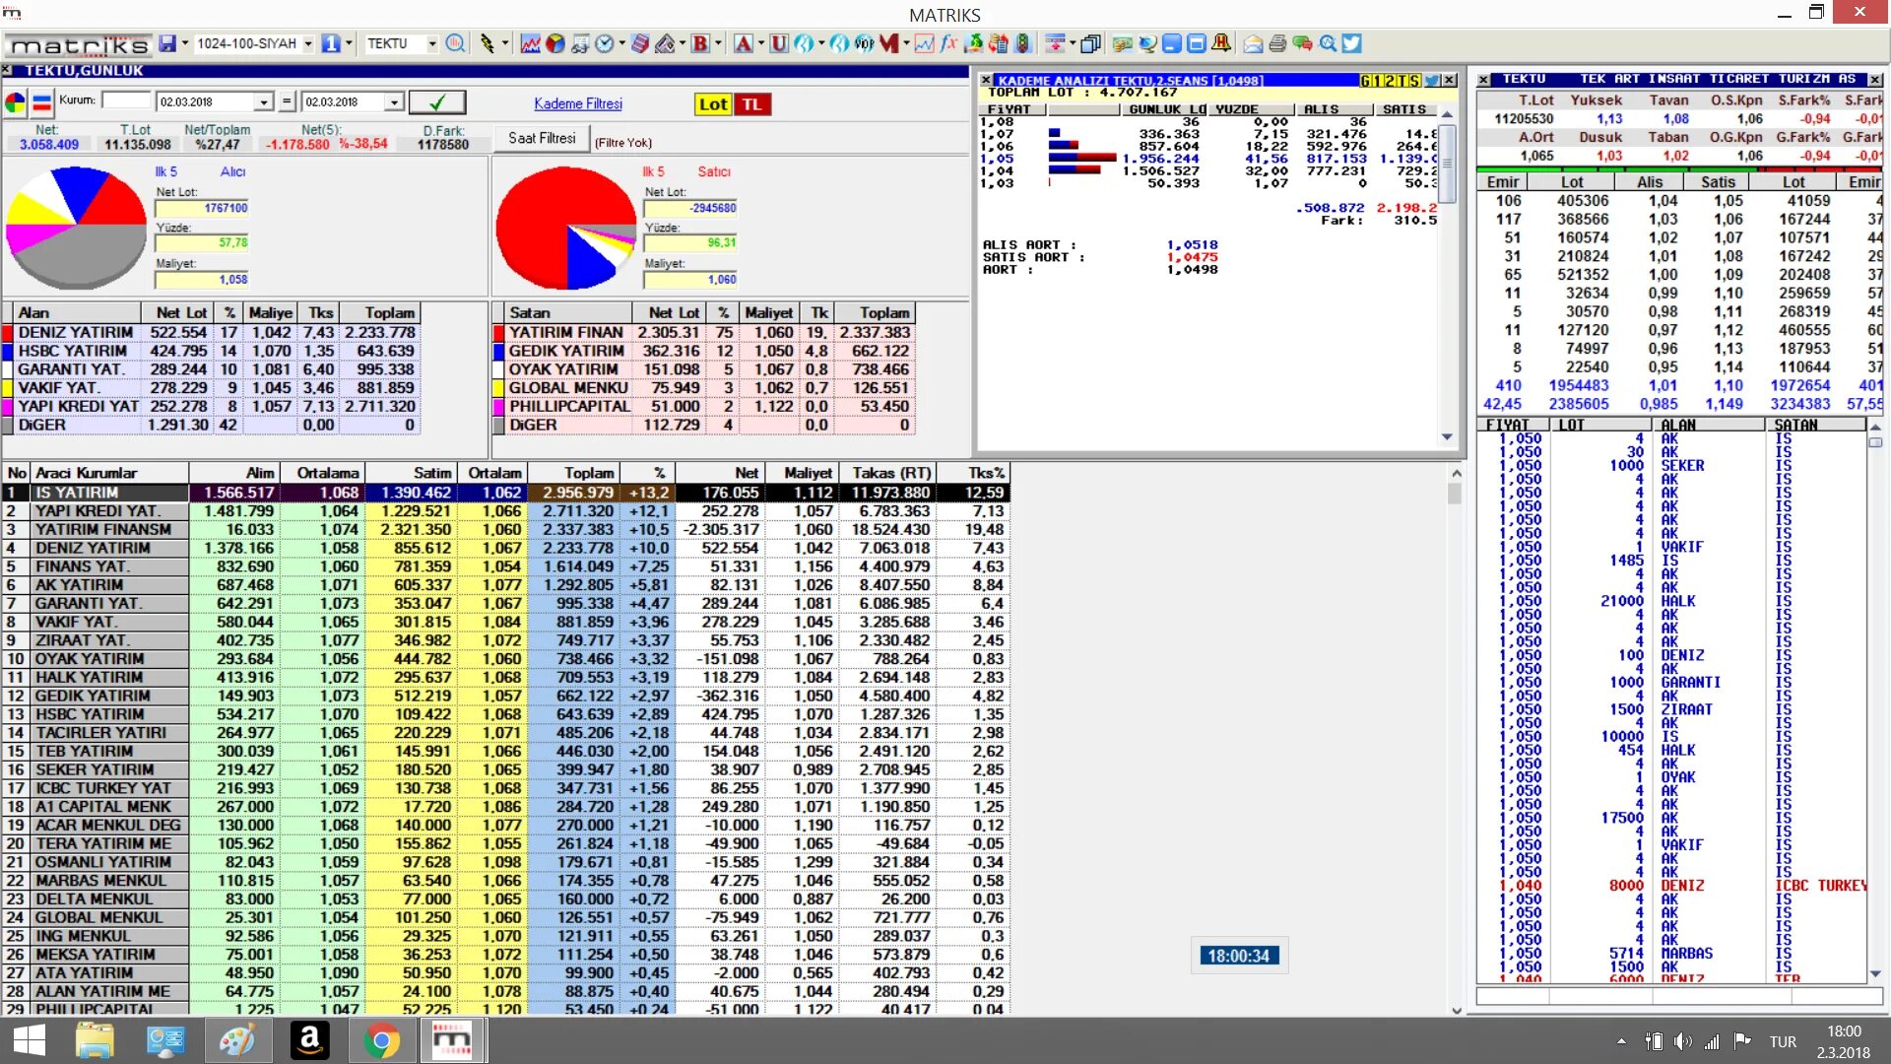
Task: Toggle the Lot display mode
Action: point(713,104)
